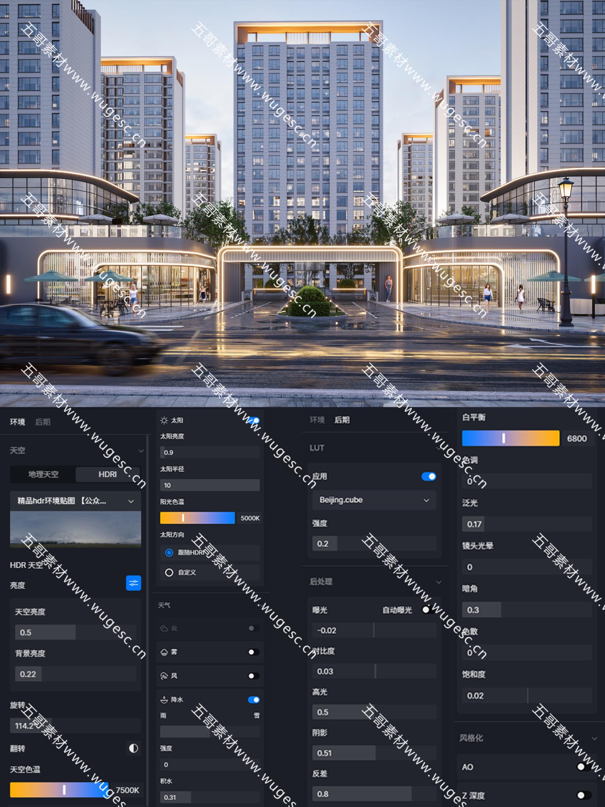Click the 色调 0 field
The image size is (605, 807).
(527, 481)
